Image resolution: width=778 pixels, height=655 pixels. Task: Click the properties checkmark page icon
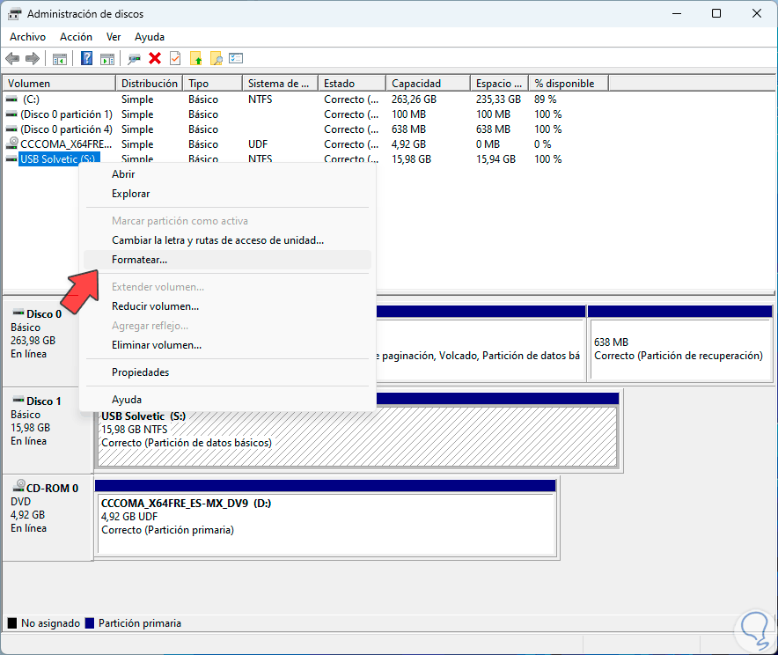pos(175,59)
